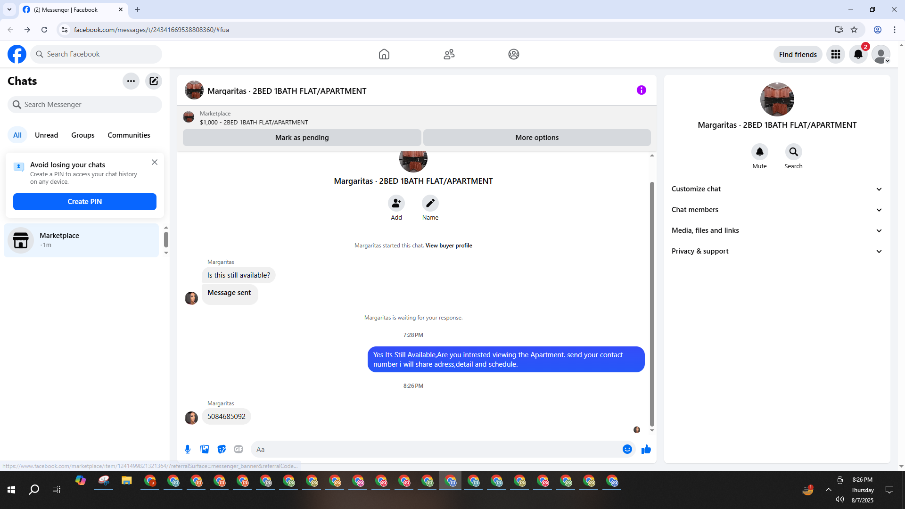View site information icon in address bar
Viewport: 905px width, 509px height.
pos(65,30)
